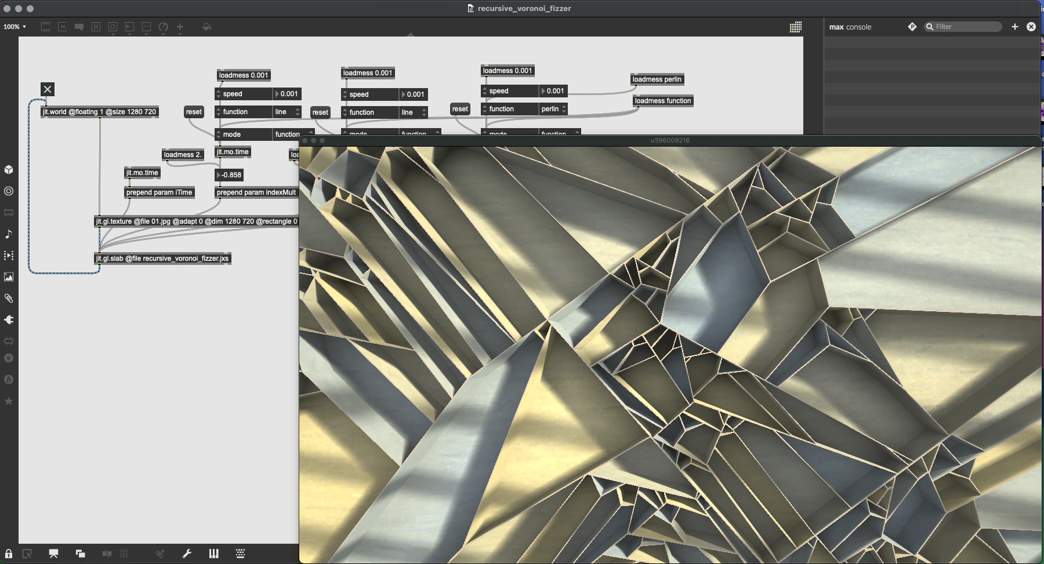Open the mode dropdown showing function

(x=293, y=134)
